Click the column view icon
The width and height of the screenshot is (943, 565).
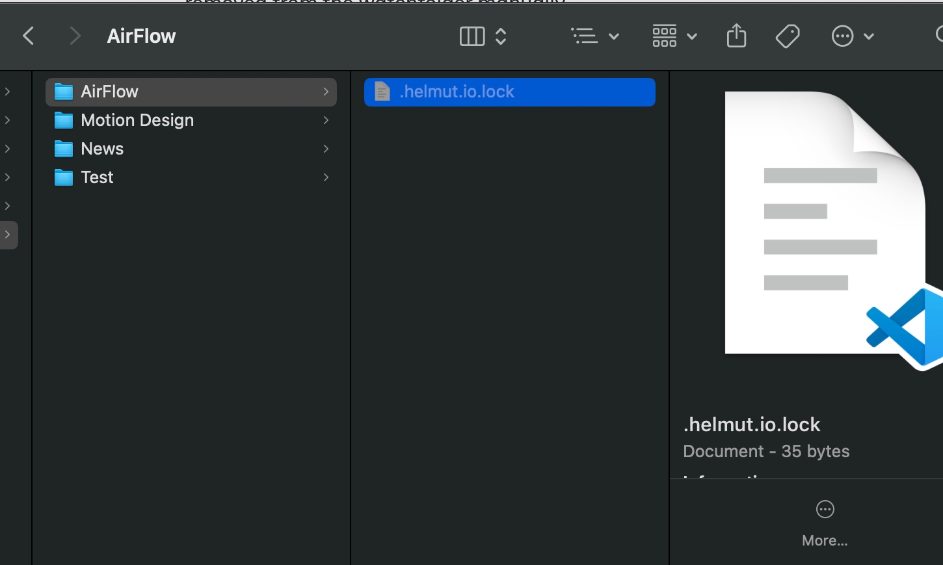click(x=472, y=36)
